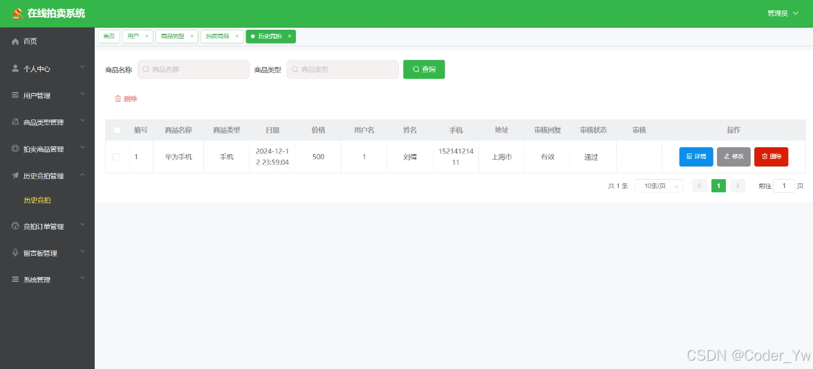Open the 管理员 account dropdown
This screenshot has height=369, width=813.
783,14
